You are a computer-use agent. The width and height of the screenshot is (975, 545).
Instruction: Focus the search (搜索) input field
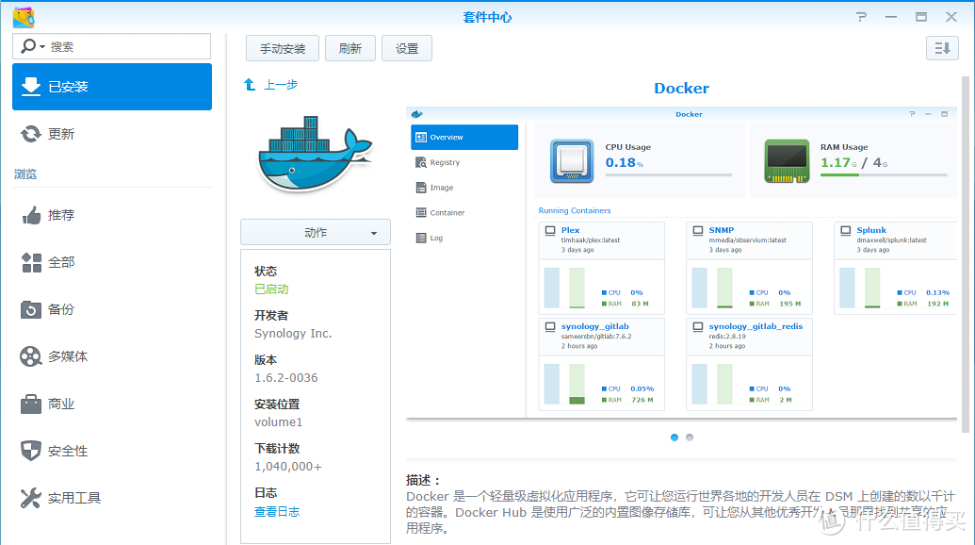(112, 46)
